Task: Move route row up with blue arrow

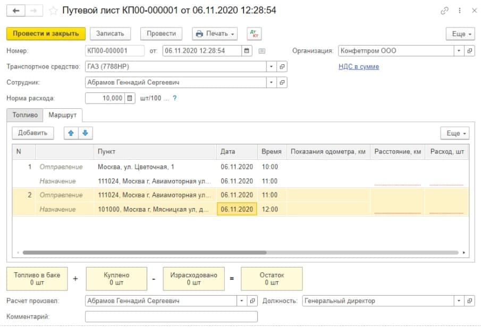Action: coord(71,133)
